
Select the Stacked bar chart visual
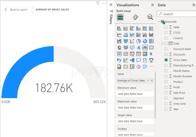(x=119, y=29)
